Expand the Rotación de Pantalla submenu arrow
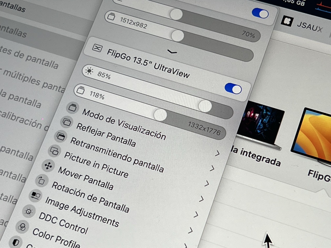The width and height of the screenshot is (331, 248). pos(191,230)
